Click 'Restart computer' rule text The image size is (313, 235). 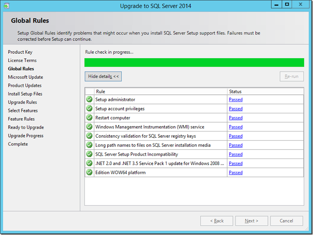pyautogui.click(x=113, y=118)
